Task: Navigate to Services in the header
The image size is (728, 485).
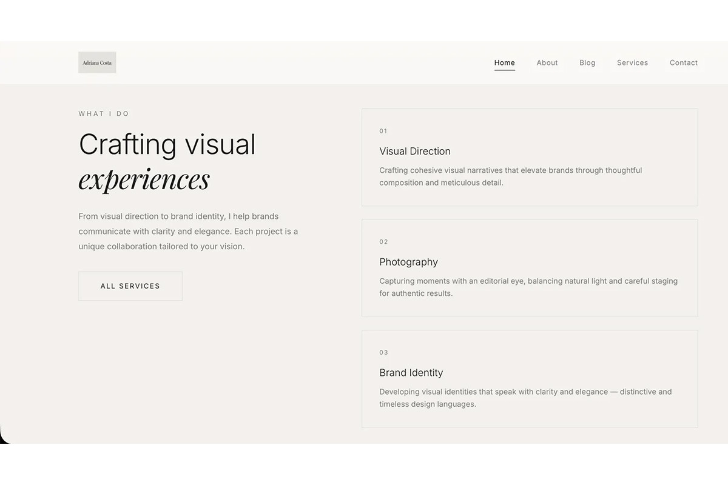Action: (x=632, y=62)
